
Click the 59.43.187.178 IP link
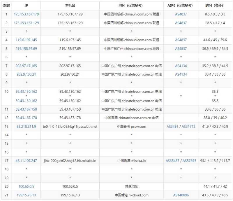26,118
